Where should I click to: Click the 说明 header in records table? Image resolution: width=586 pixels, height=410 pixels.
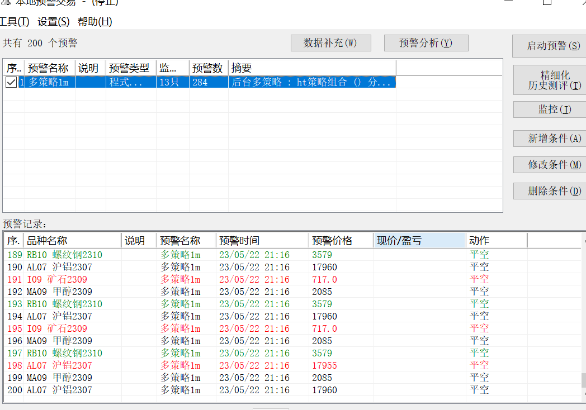[139, 241]
